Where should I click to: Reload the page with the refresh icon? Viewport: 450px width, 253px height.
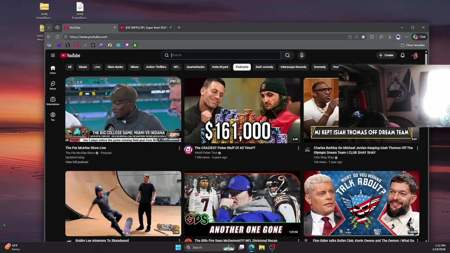tap(57, 37)
